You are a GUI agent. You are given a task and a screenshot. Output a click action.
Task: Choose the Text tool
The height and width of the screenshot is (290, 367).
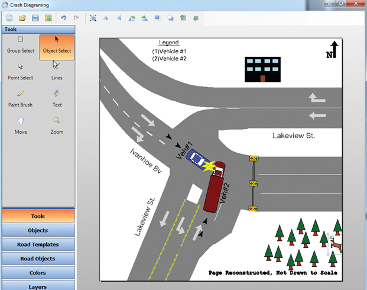tap(57, 98)
